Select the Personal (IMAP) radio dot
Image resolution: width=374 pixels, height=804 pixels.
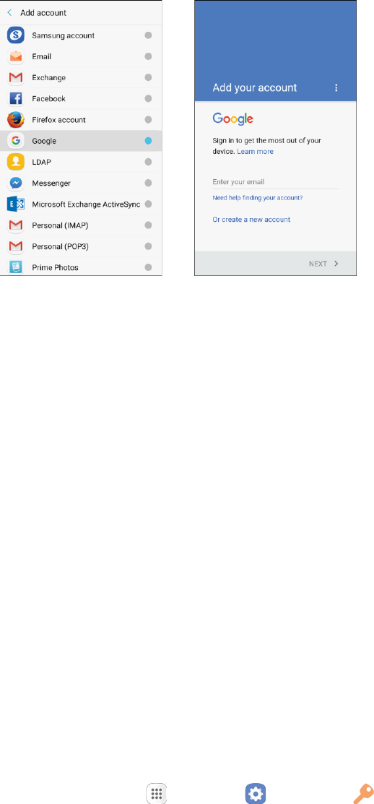(x=148, y=225)
